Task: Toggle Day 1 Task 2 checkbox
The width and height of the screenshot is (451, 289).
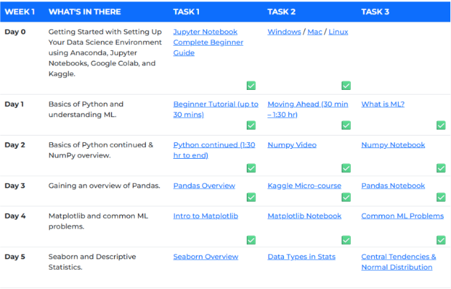Action: coord(346,125)
